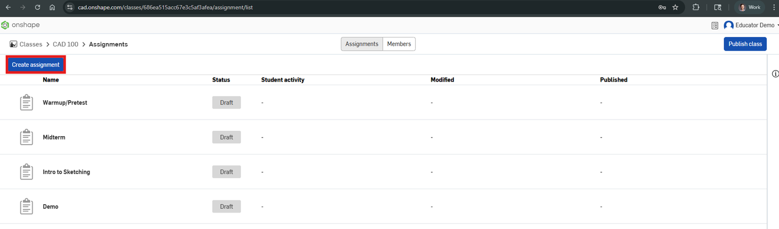
Task: Go back using browser back arrow
Action: click(x=8, y=7)
